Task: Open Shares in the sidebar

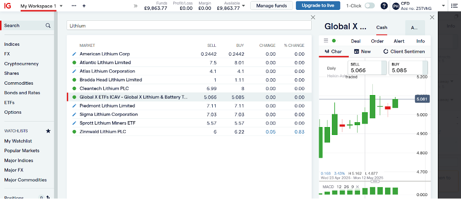Action: coord(11,73)
